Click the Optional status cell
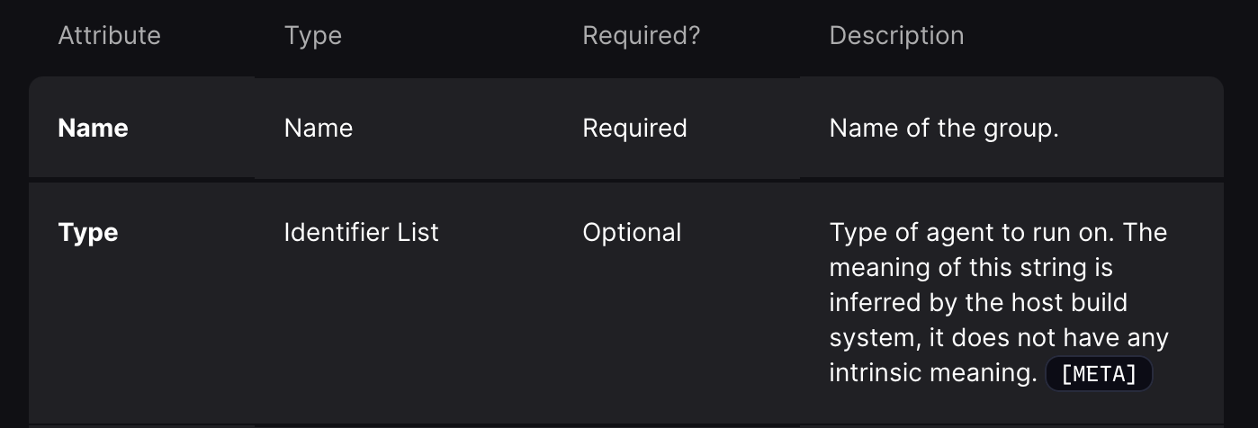The height and width of the screenshot is (428, 1258). click(632, 233)
